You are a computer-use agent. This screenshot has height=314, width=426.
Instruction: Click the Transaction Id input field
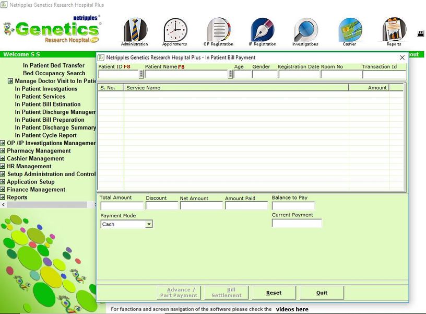(384, 74)
